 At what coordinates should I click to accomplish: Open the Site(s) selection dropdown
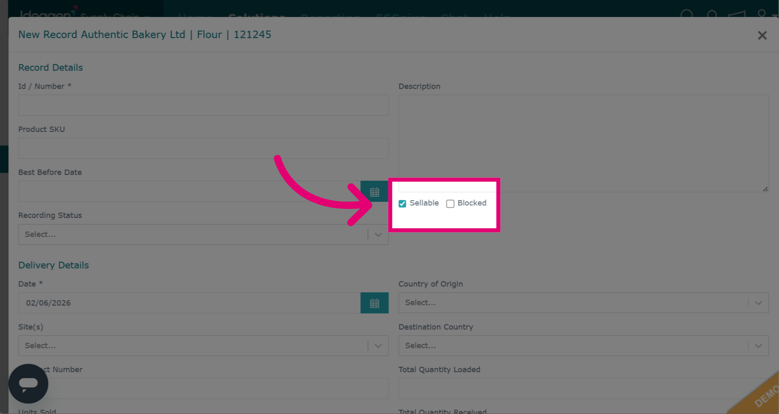point(203,346)
